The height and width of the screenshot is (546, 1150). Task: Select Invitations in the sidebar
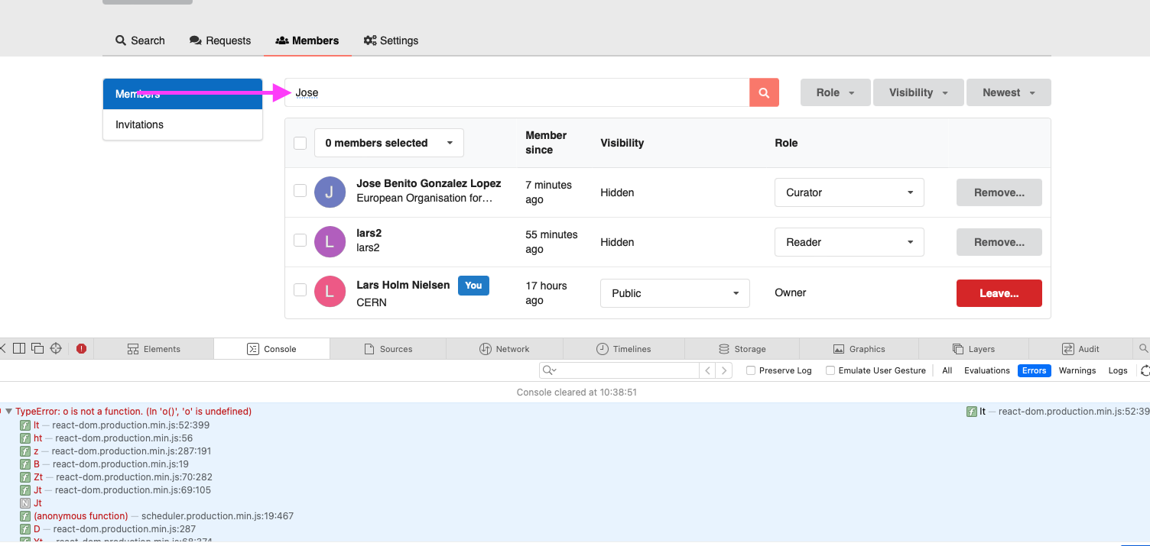(139, 124)
